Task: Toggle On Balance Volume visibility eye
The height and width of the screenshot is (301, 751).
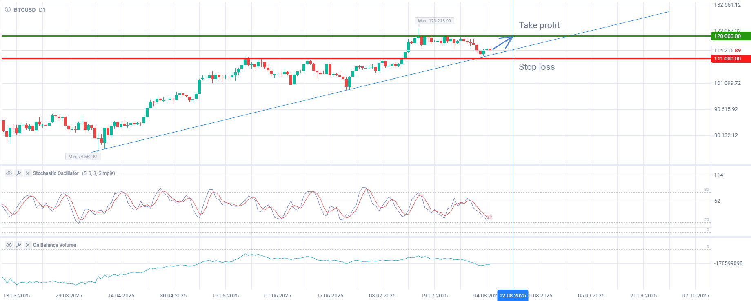Action: click(9, 245)
